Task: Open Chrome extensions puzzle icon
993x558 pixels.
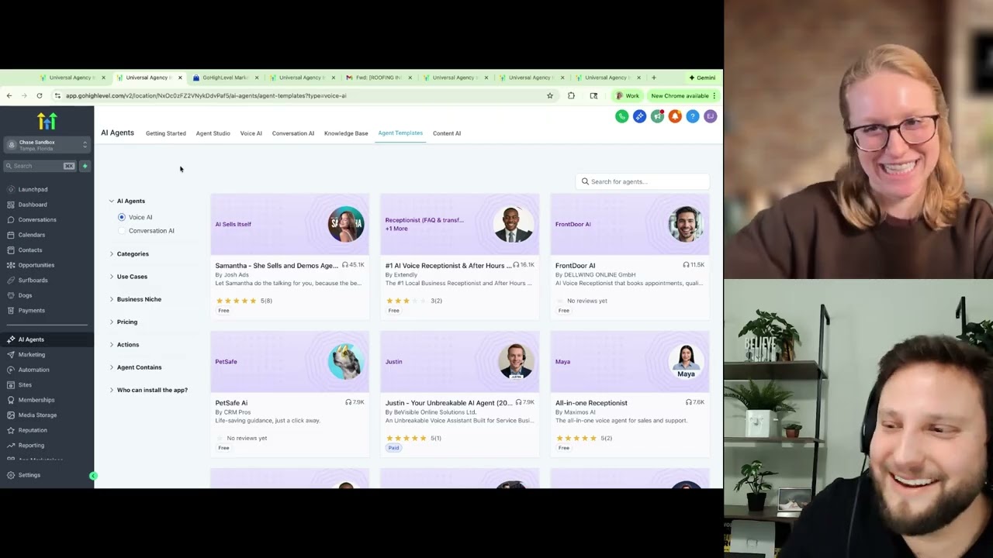Action: pyautogui.click(x=572, y=96)
